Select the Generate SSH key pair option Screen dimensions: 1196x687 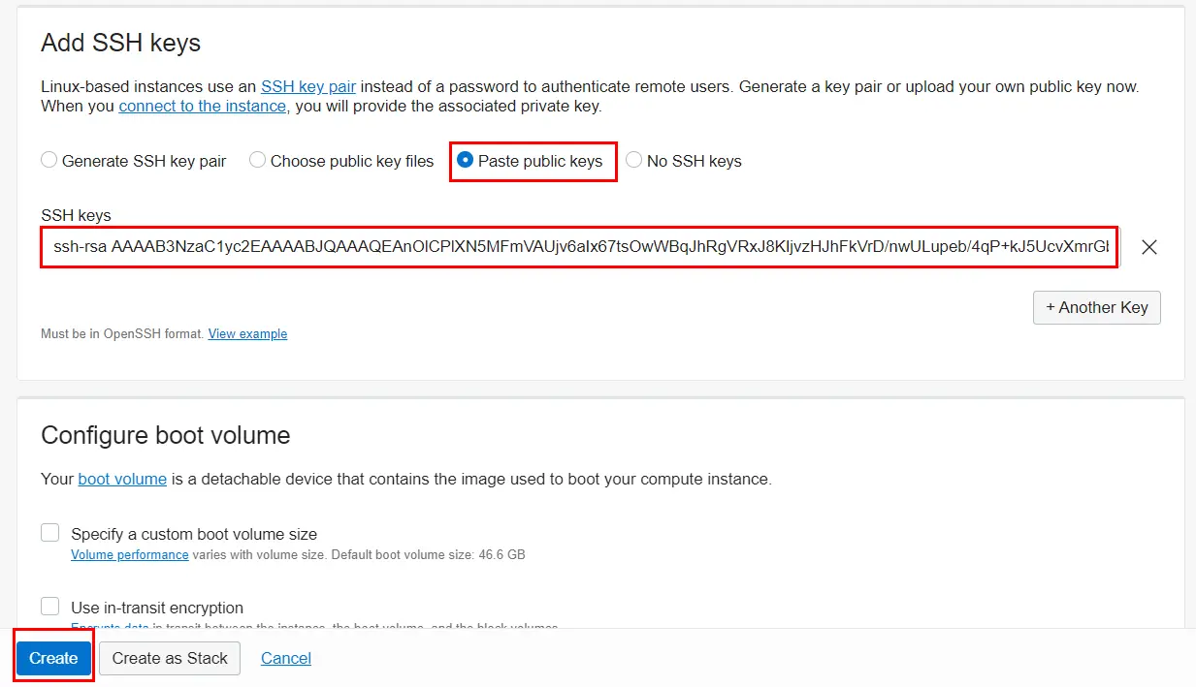(49, 161)
